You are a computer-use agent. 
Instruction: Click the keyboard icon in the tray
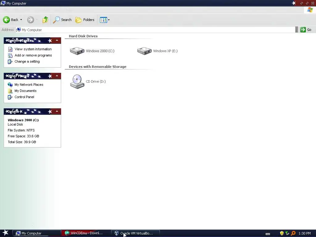268,234
